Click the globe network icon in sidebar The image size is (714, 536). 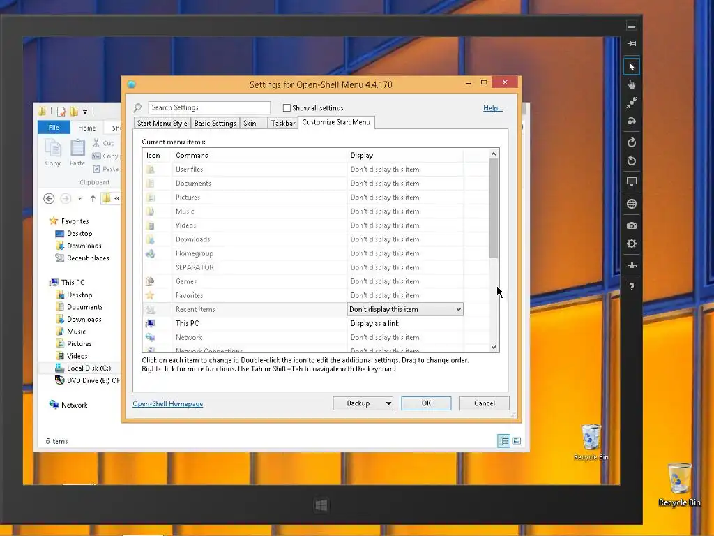tap(632, 204)
